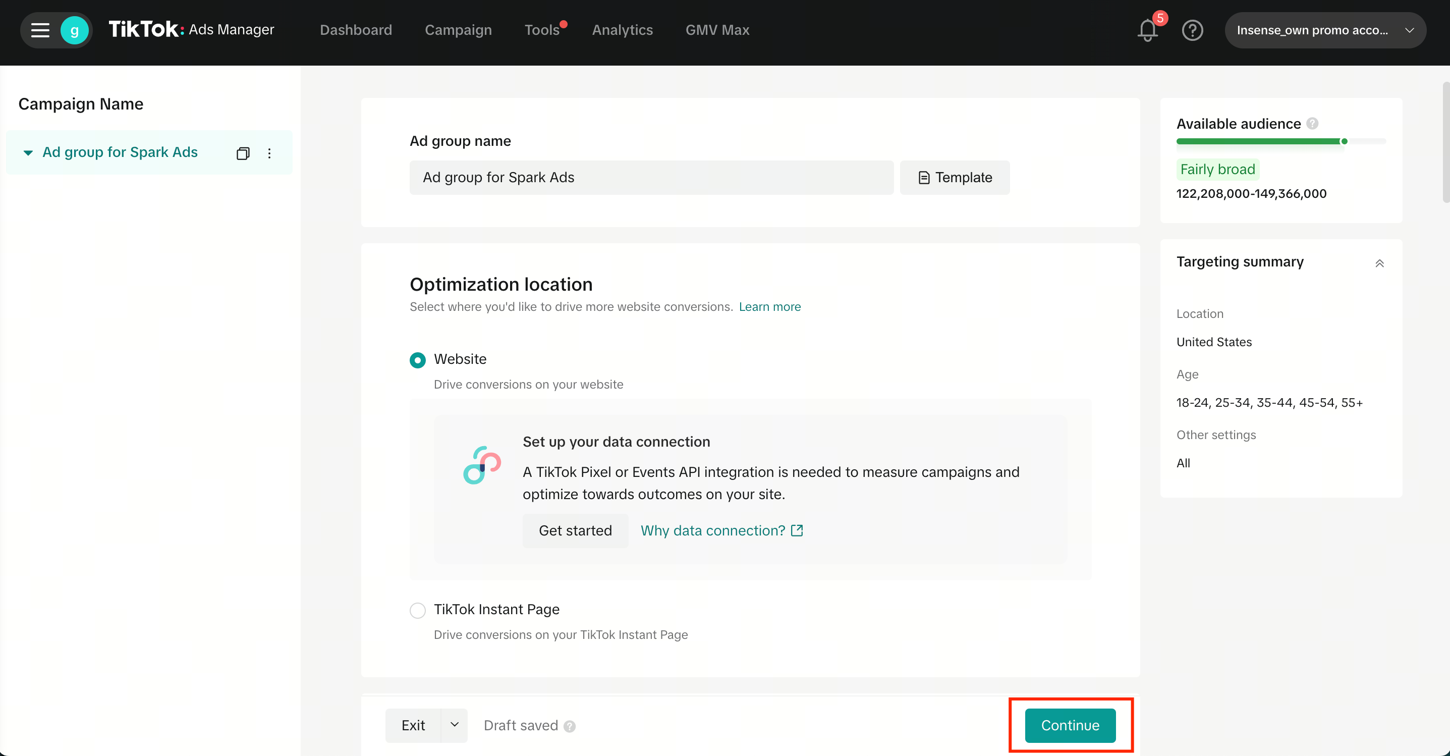Click the Draft saved status text
1450x756 pixels.
coord(521,726)
